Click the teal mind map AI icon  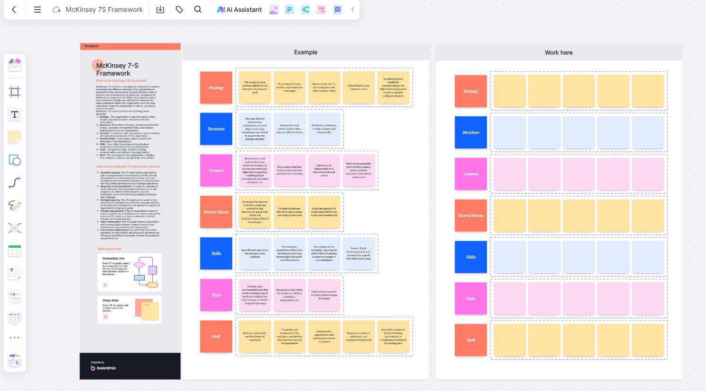click(x=305, y=9)
